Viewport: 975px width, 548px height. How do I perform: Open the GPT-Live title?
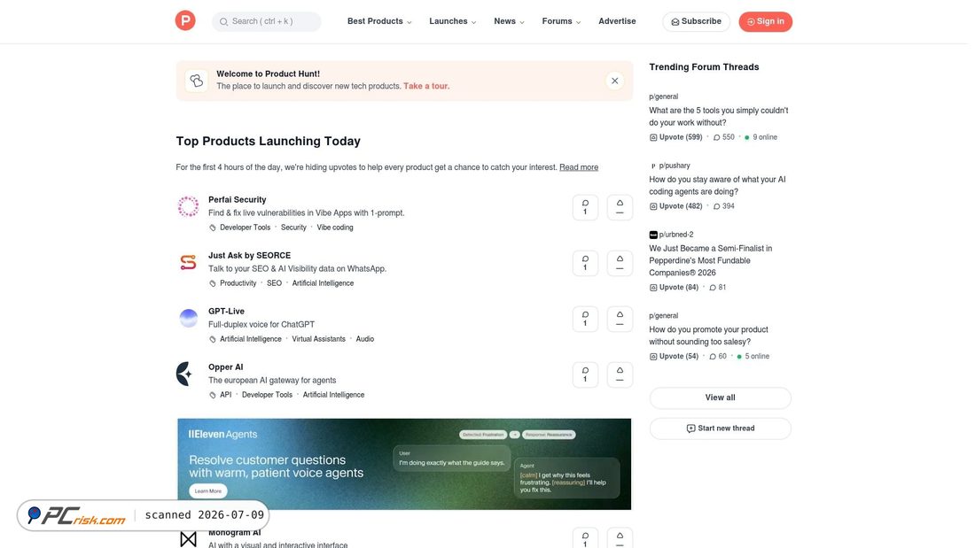point(226,312)
